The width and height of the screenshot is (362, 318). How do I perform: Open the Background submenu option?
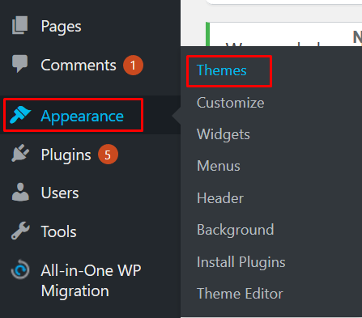point(236,230)
